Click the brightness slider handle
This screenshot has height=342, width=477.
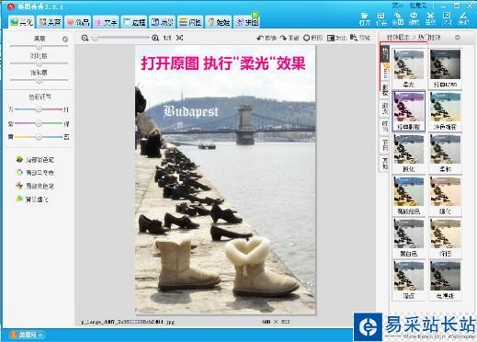pos(39,46)
